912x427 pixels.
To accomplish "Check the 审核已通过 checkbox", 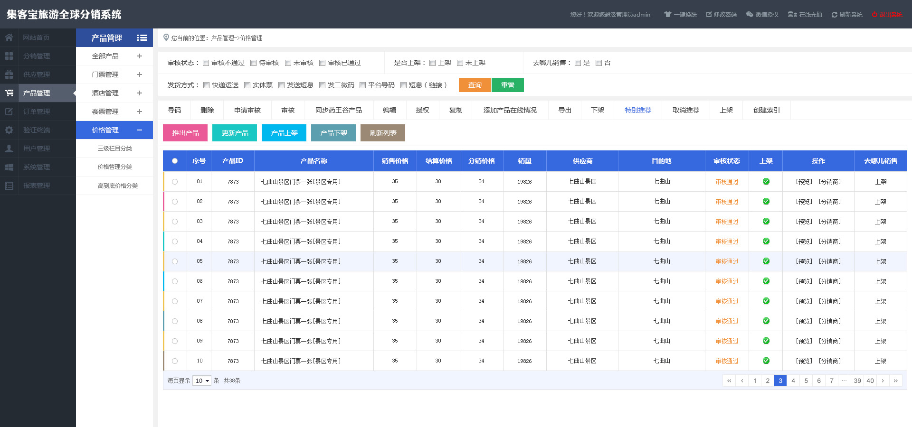I will click(322, 63).
